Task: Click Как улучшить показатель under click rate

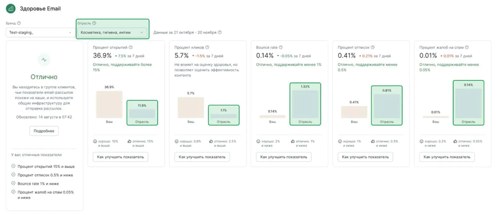Action: (x=202, y=157)
